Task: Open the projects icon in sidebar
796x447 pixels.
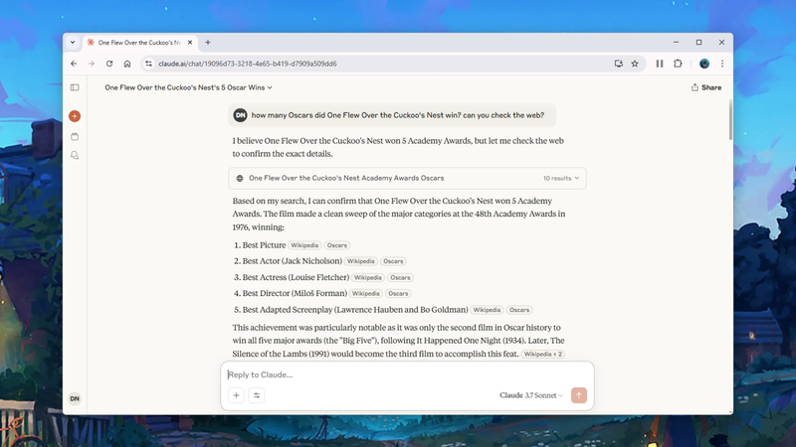Action: (x=75, y=136)
